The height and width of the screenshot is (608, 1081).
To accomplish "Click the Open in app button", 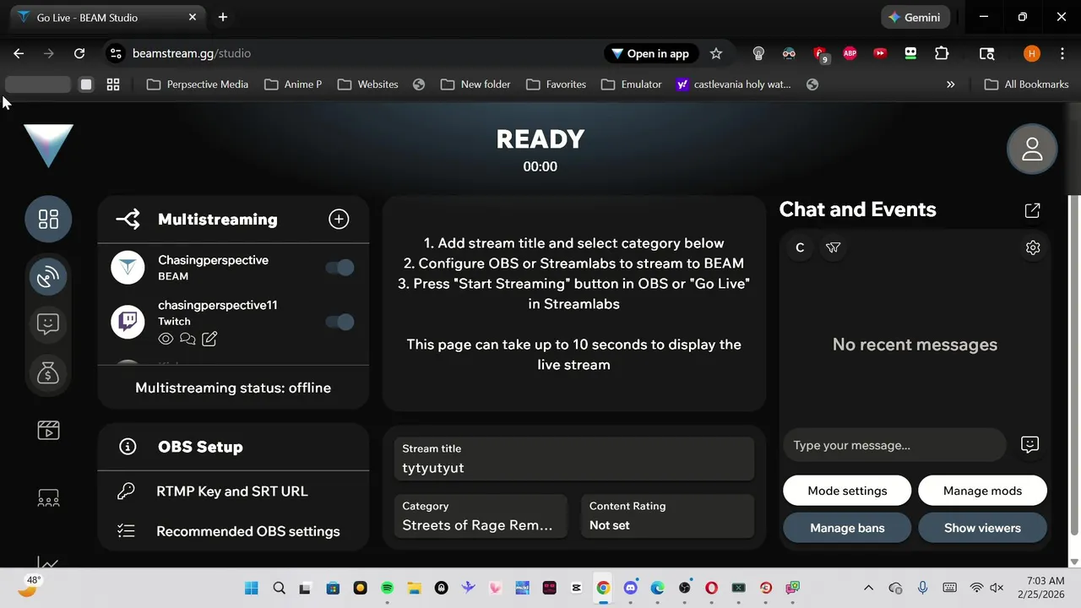I will (x=649, y=53).
